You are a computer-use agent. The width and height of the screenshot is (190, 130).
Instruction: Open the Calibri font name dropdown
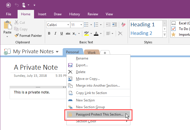[x=67, y=25]
